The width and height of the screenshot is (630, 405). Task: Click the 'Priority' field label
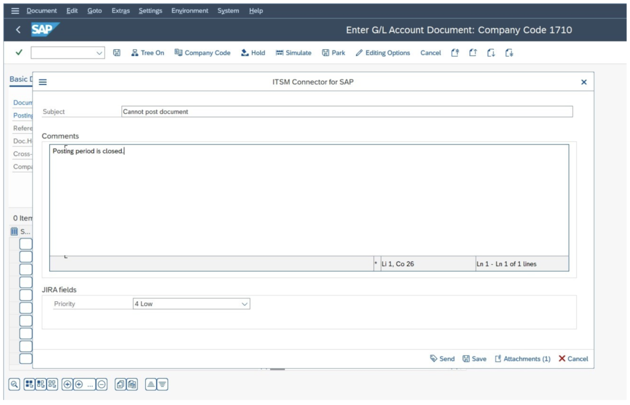coord(64,304)
